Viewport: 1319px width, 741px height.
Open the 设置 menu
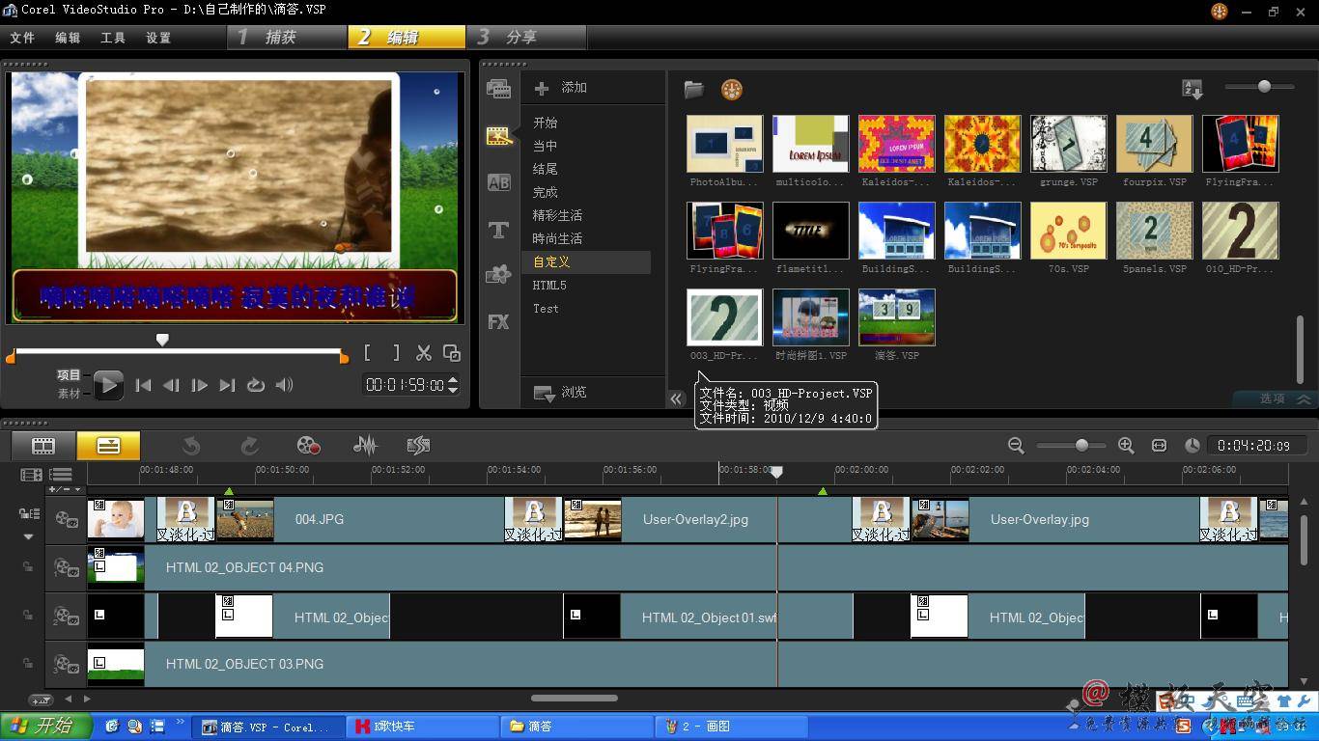pos(158,38)
